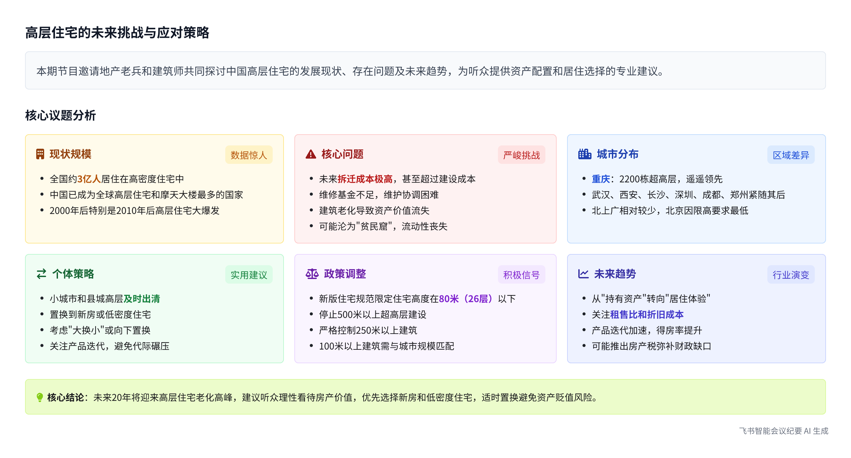Click the warning triangle icon beside 核心问题
This screenshot has height=458, width=851.
coord(311,154)
